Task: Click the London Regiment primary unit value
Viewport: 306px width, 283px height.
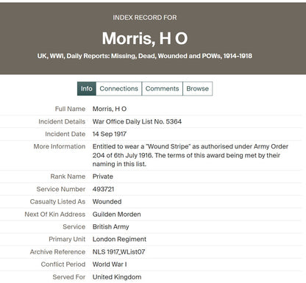Action: (x=119, y=240)
